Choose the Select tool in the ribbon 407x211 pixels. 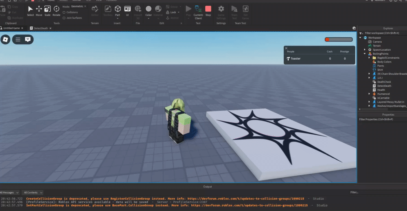(31, 11)
